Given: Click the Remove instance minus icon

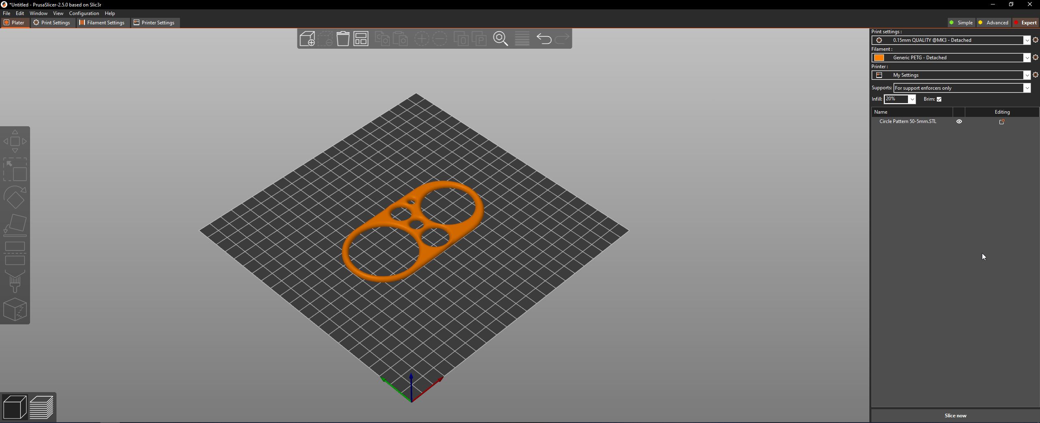Looking at the screenshot, I should (440, 39).
